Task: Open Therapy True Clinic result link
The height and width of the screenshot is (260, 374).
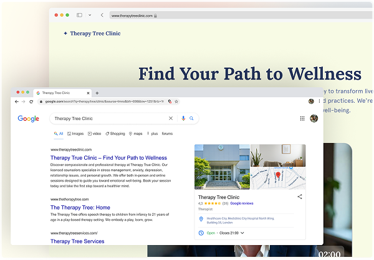Action: (108, 158)
